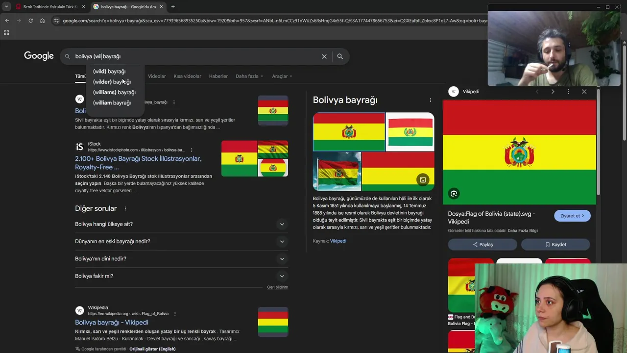Click the Vikipedi source link
This screenshot has width=627, height=353.
click(x=338, y=241)
